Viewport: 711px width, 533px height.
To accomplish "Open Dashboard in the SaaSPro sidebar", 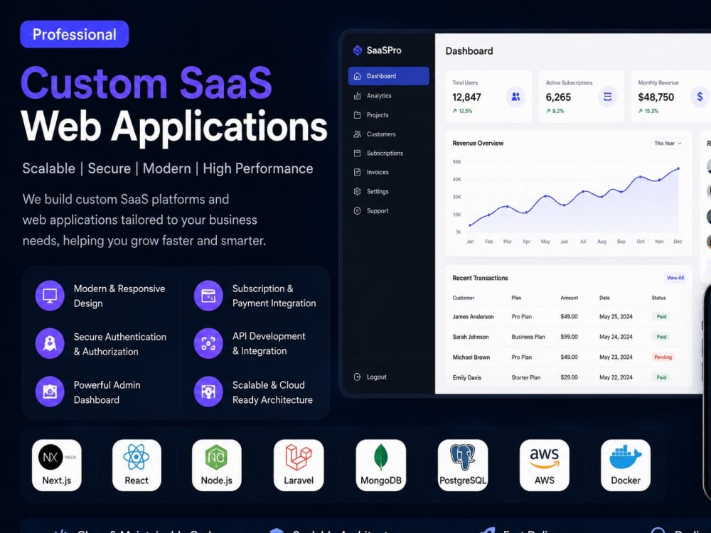I will (389, 76).
